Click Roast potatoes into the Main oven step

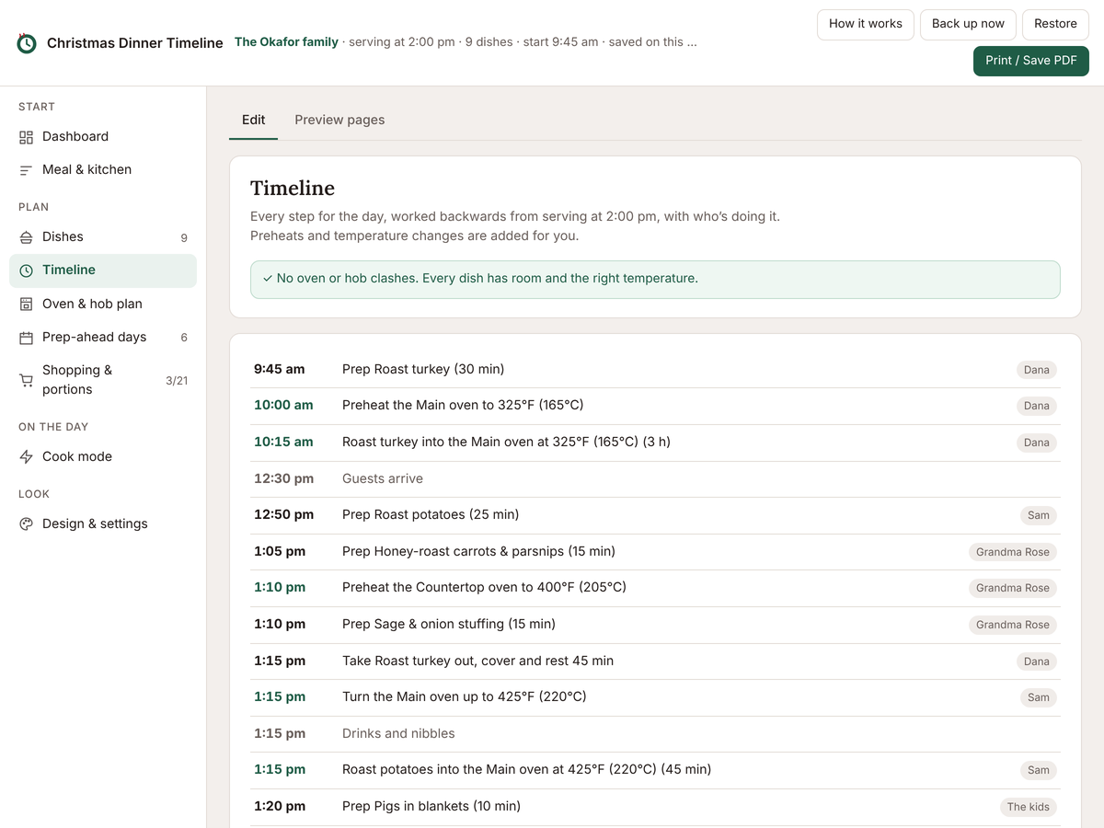526,769
